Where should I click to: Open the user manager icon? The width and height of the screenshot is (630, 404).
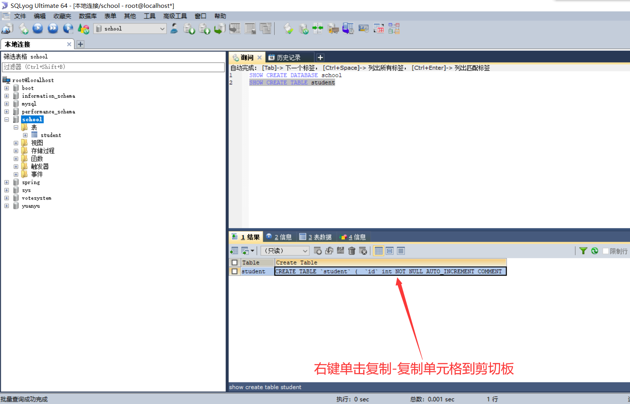[174, 29]
